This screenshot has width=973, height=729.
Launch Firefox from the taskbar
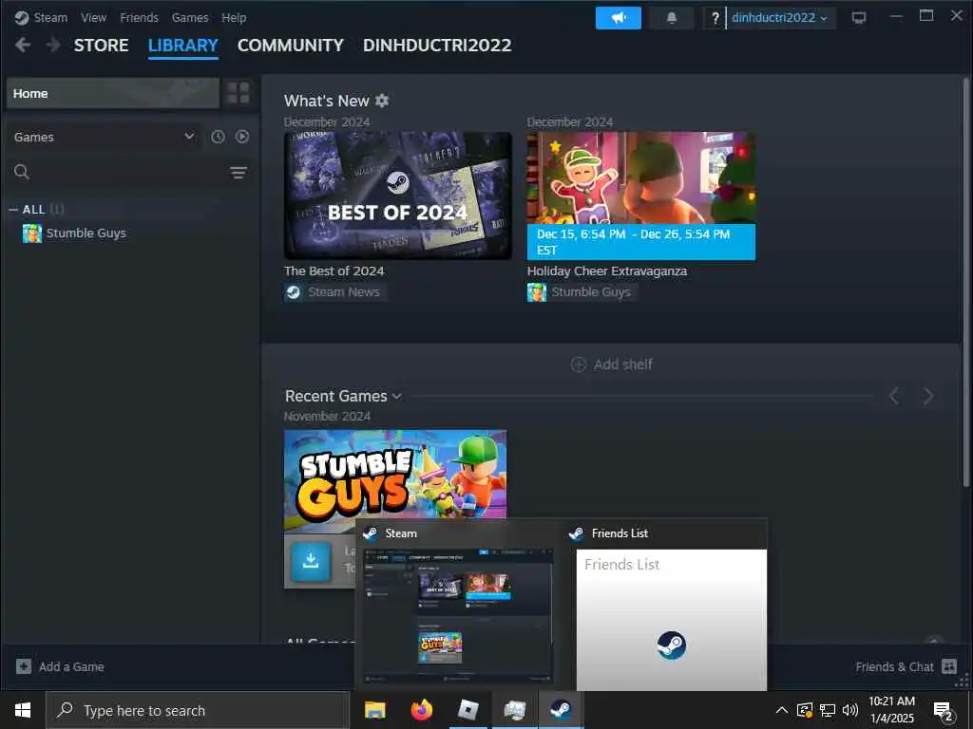422,710
